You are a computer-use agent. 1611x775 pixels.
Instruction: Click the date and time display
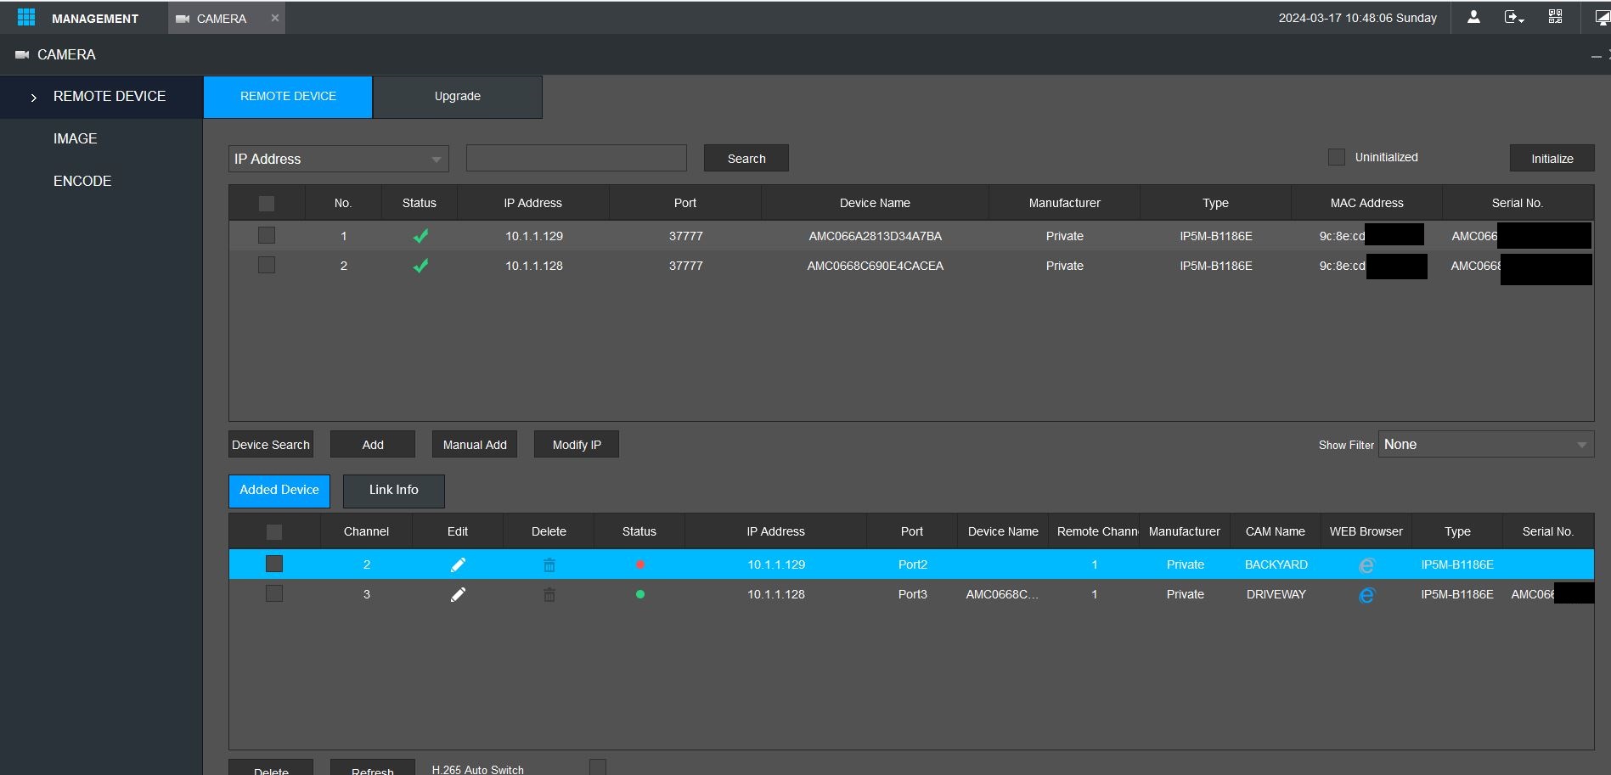pyautogui.click(x=1357, y=18)
